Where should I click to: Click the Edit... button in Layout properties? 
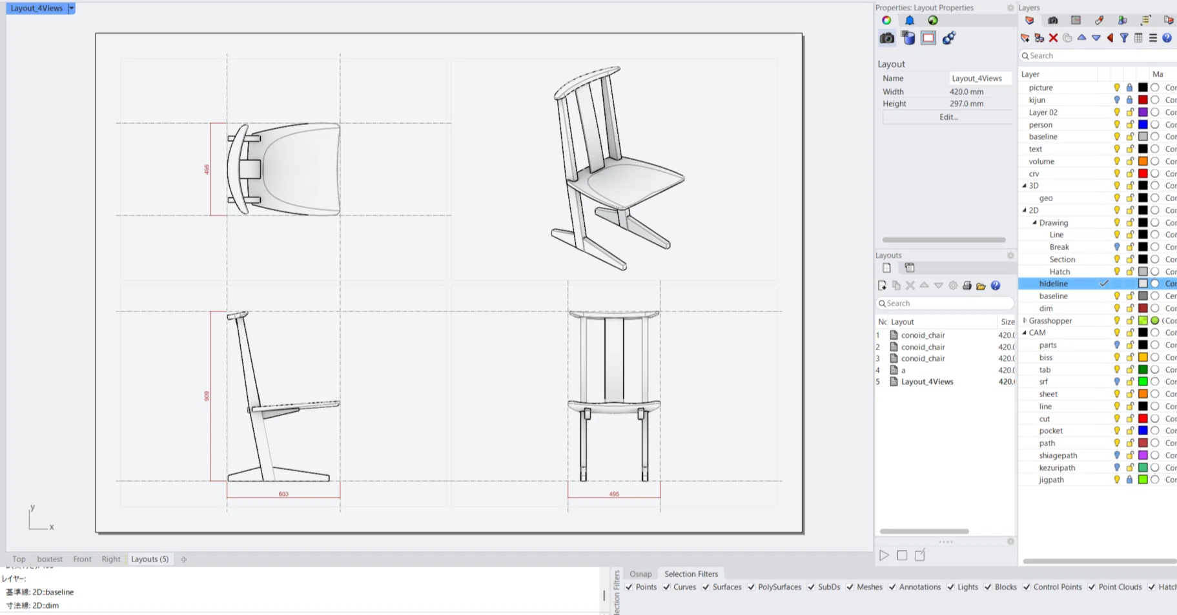pyautogui.click(x=948, y=117)
